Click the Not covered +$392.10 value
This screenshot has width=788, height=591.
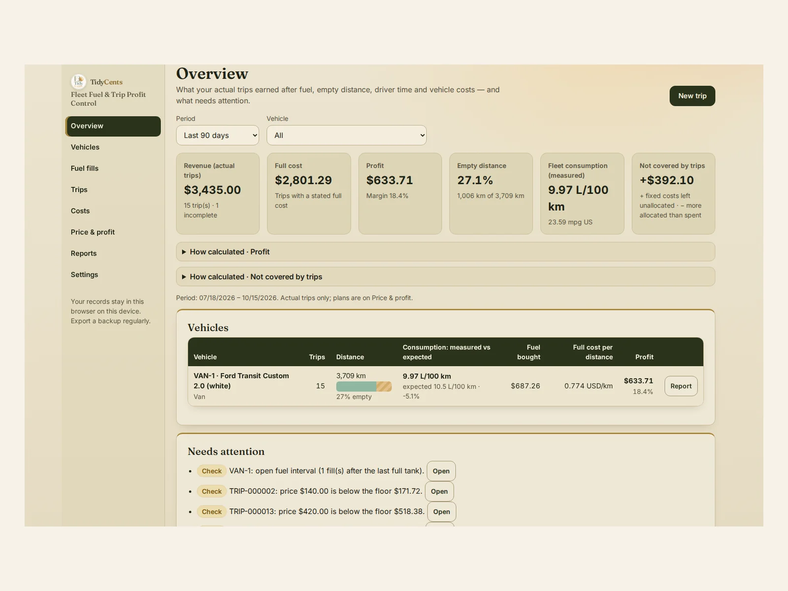point(667,181)
